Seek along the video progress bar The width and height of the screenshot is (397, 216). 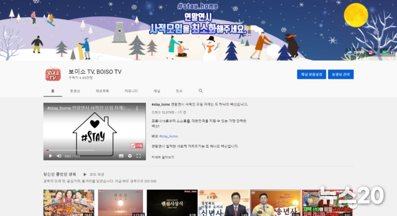[x=95, y=150]
